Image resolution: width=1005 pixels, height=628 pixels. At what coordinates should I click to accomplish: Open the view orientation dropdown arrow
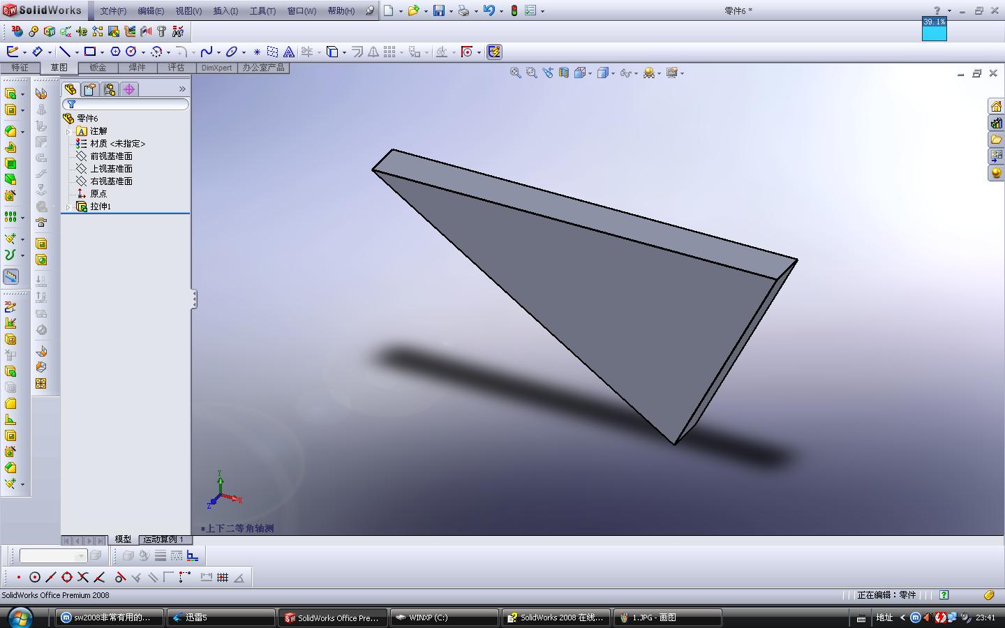point(590,73)
